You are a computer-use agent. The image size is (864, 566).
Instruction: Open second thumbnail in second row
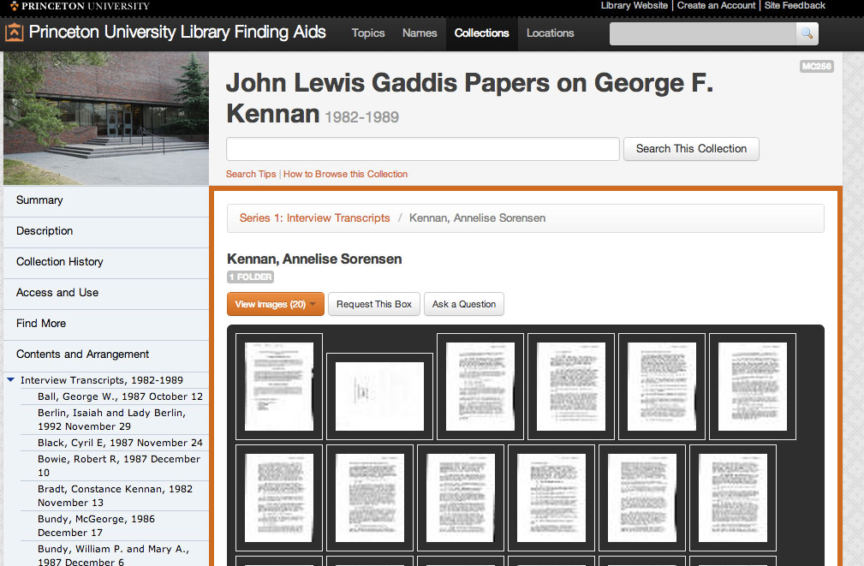(370, 497)
